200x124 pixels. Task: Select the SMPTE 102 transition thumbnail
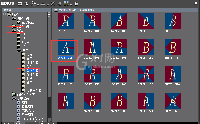(x=119, y=21)
